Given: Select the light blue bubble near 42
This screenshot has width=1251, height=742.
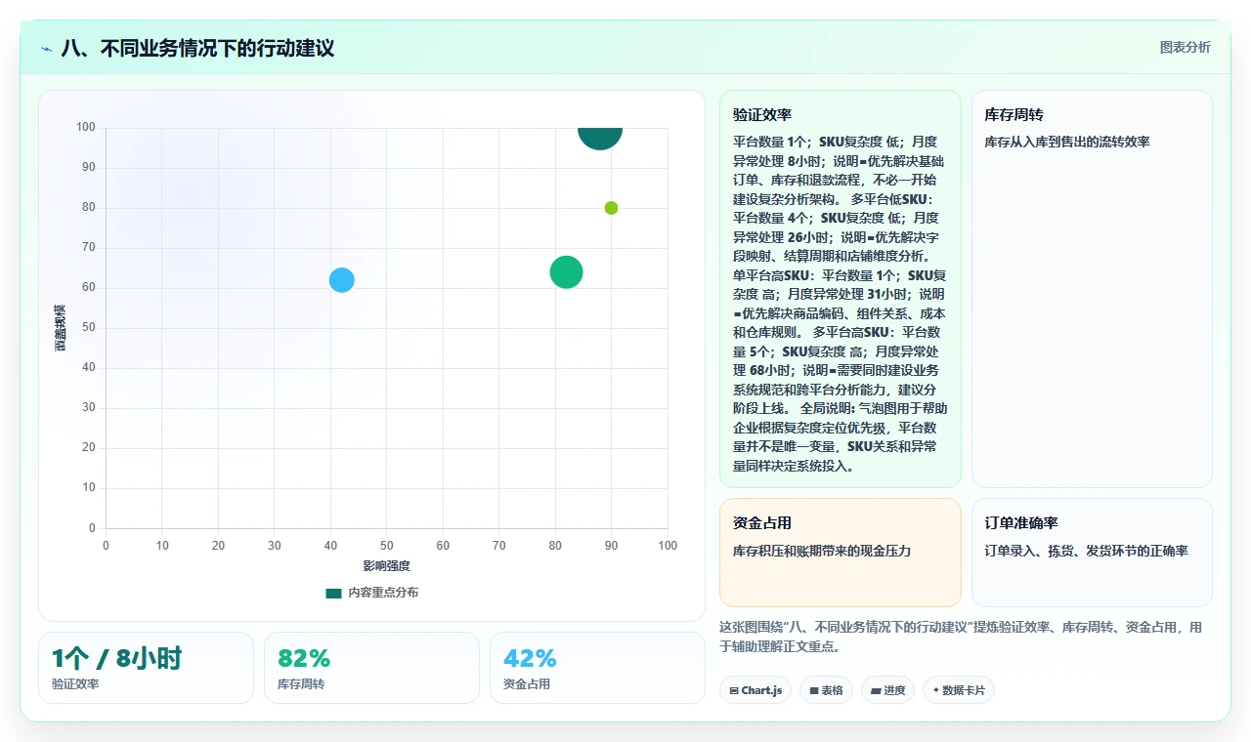Looking at the screenshot, I should pyautogui.click(x=341, y=279).
